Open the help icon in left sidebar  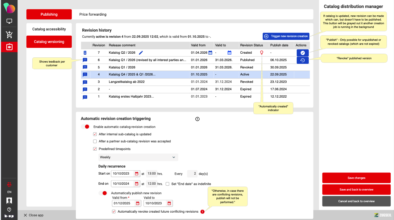(9, 210)
